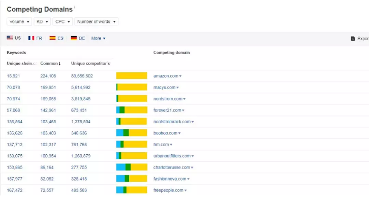Click the Export file icon
Screen dimensions: 369x198
(x=353, y=38)
